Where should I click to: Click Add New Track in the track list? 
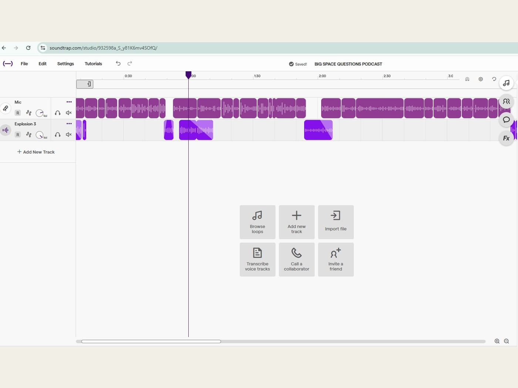point(36,152)
